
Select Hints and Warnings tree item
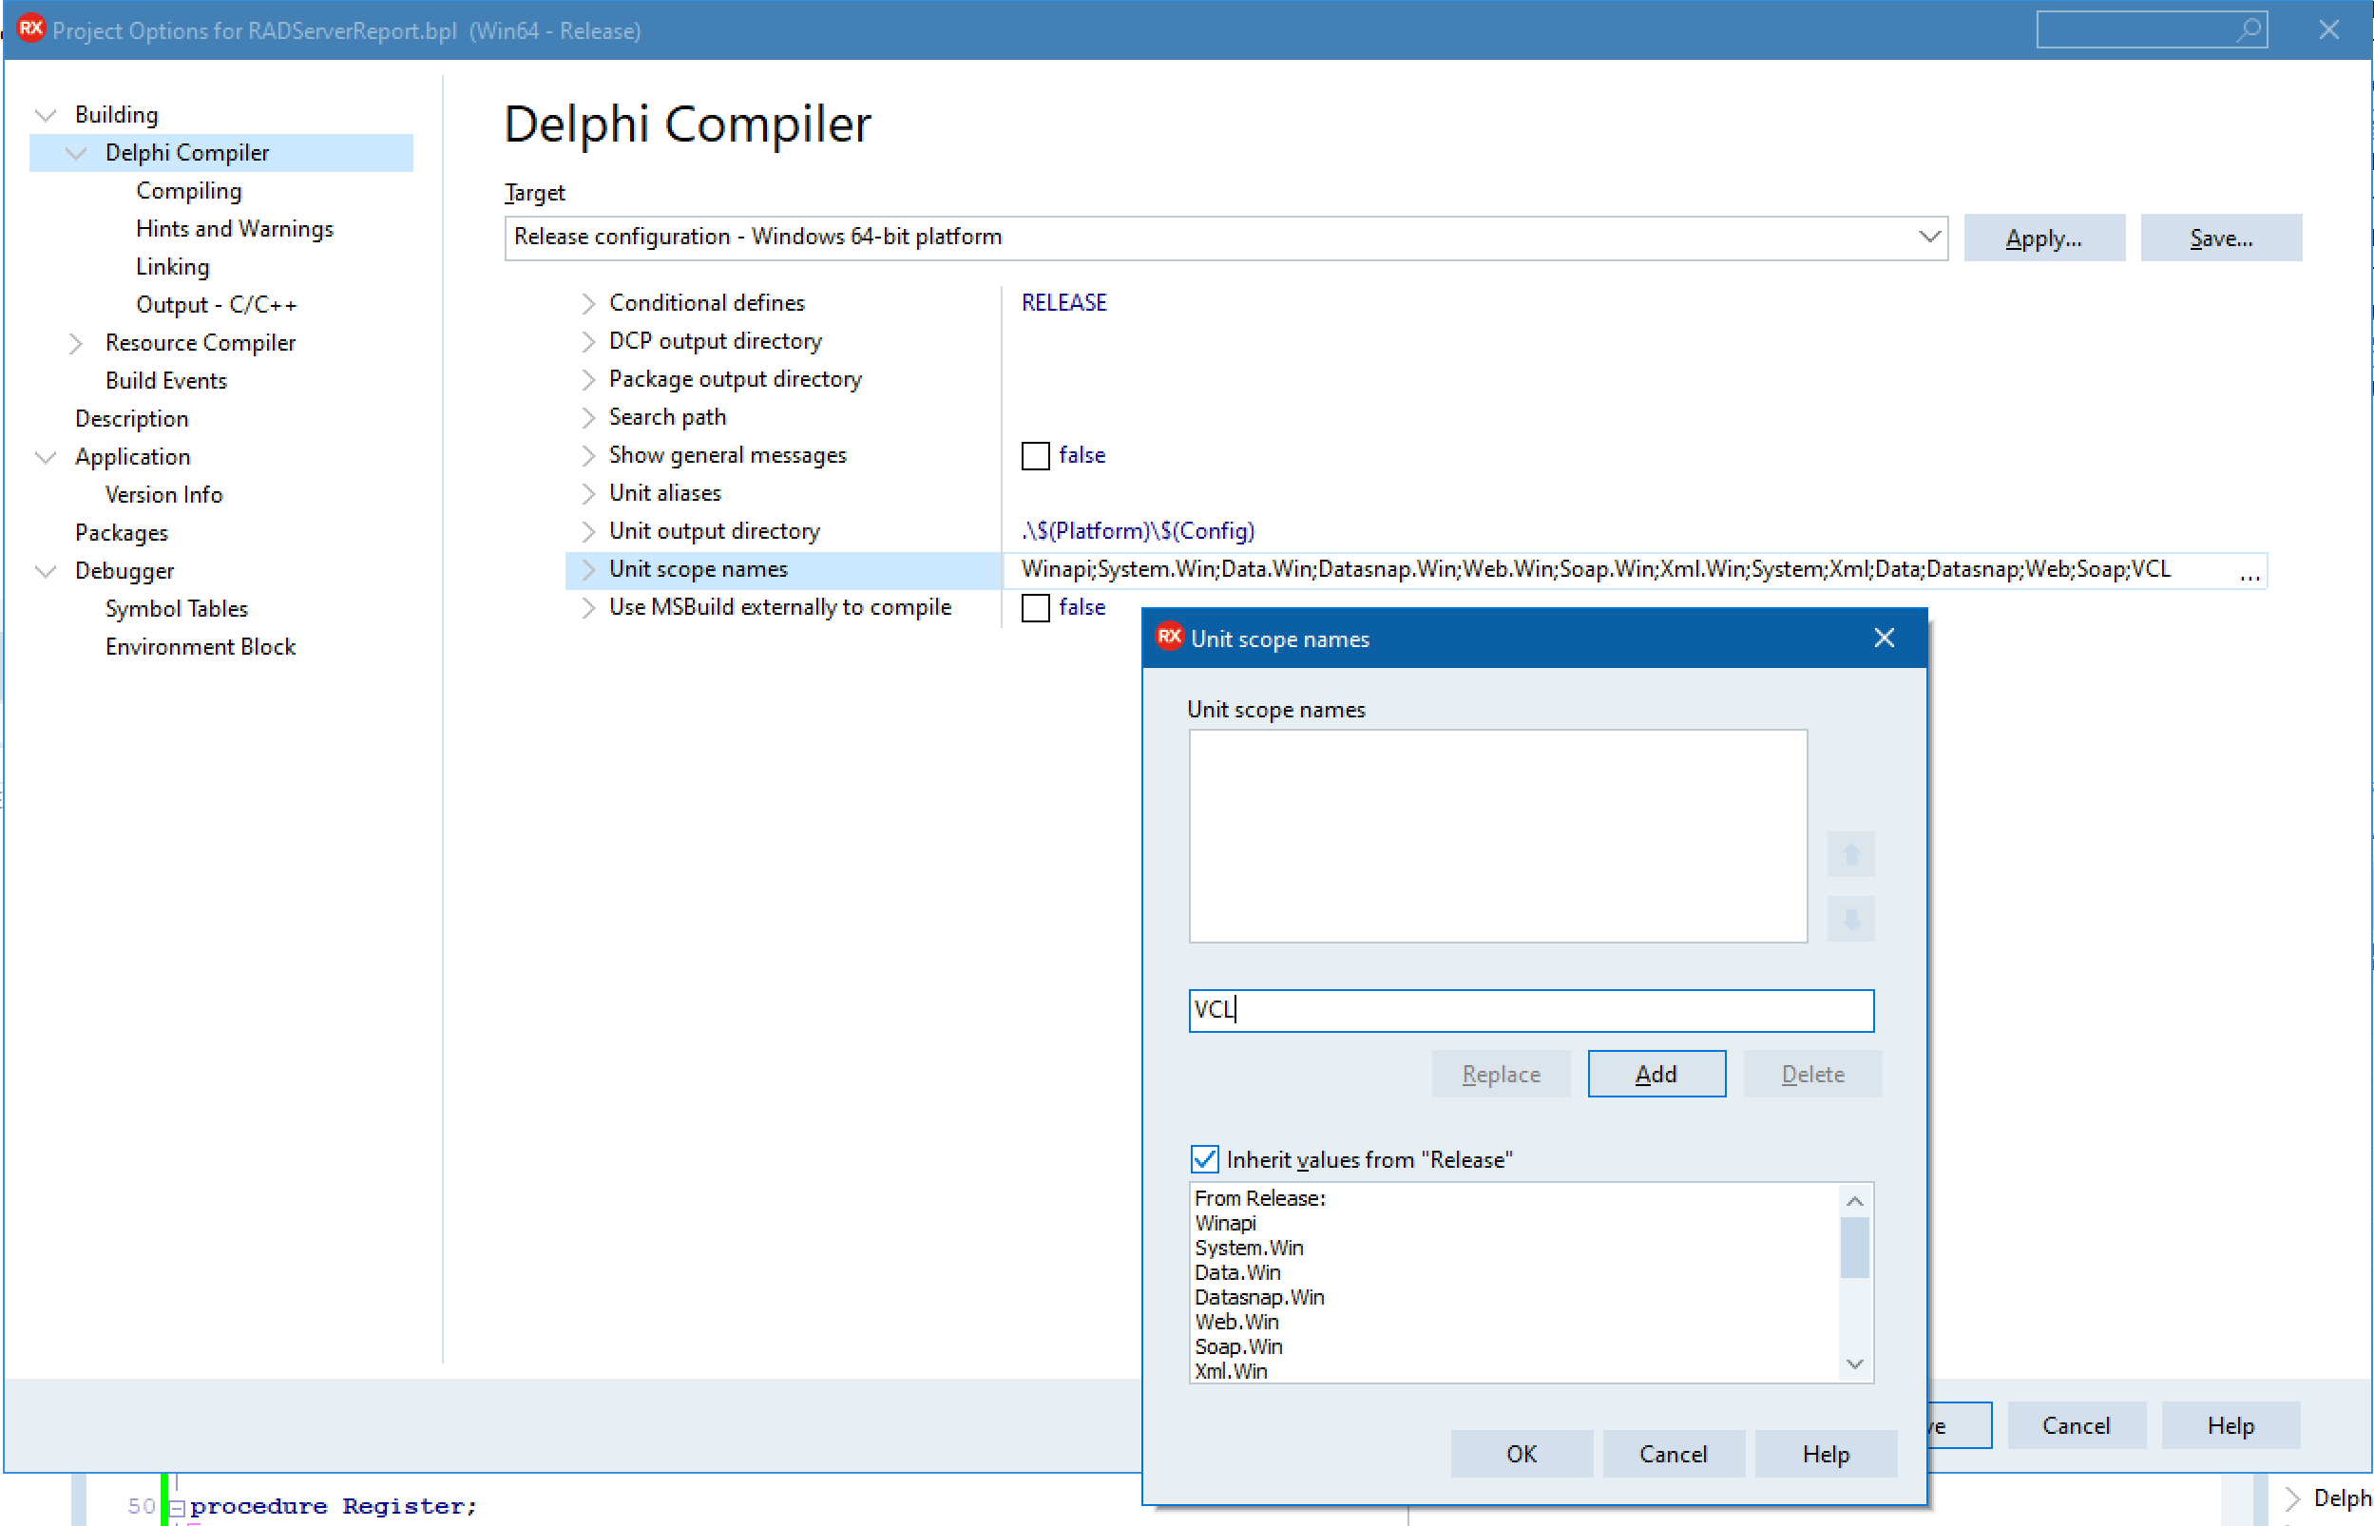coord(235,229)
